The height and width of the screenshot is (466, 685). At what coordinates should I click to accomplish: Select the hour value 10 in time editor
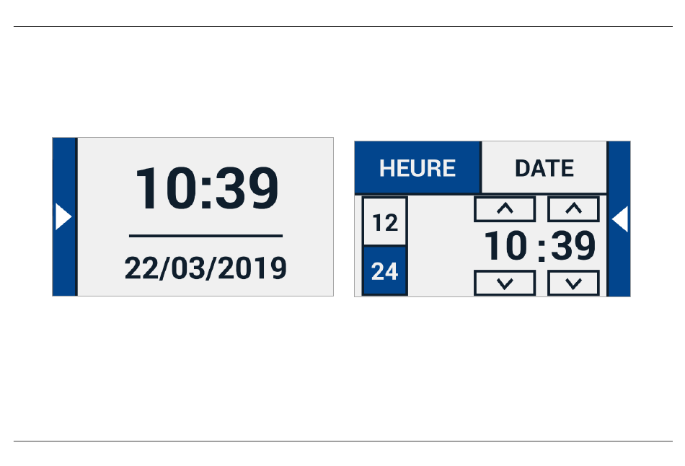tap(505, 246)
